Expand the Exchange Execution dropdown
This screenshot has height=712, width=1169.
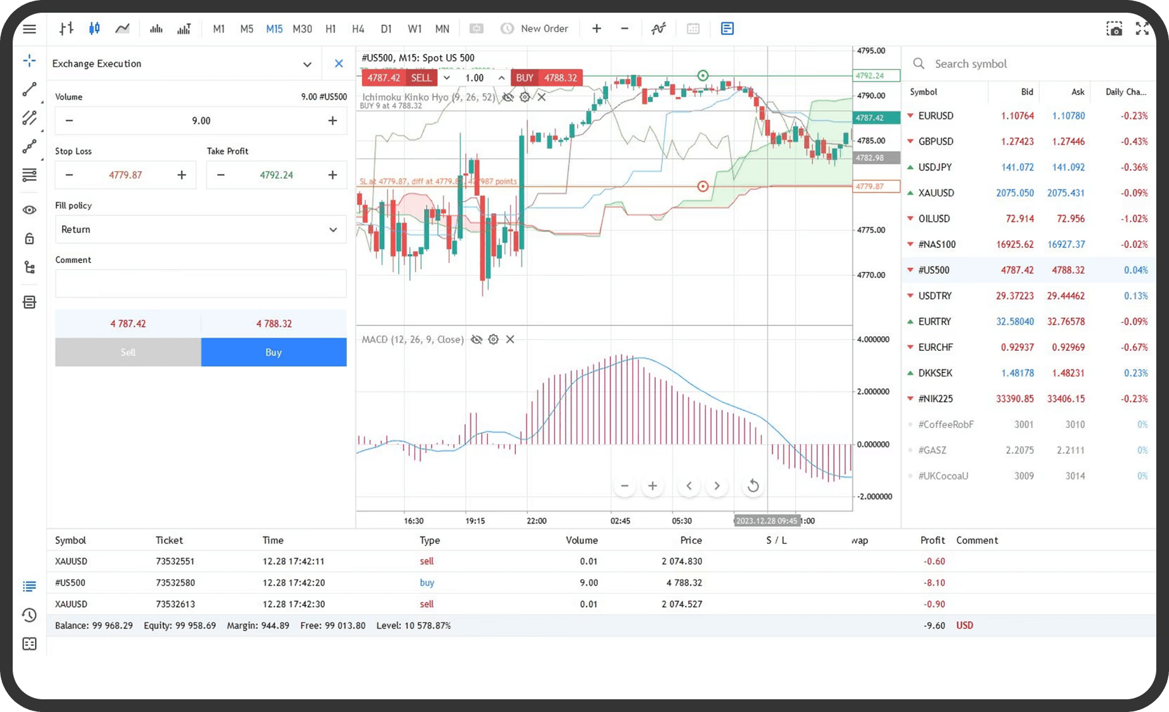point(307,64)
